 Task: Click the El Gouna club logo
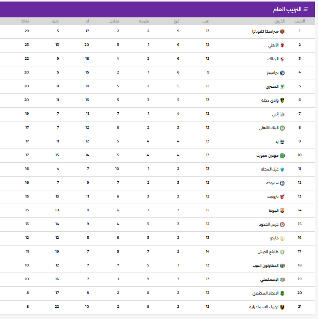pyautogui.click(x=282, y=211)
